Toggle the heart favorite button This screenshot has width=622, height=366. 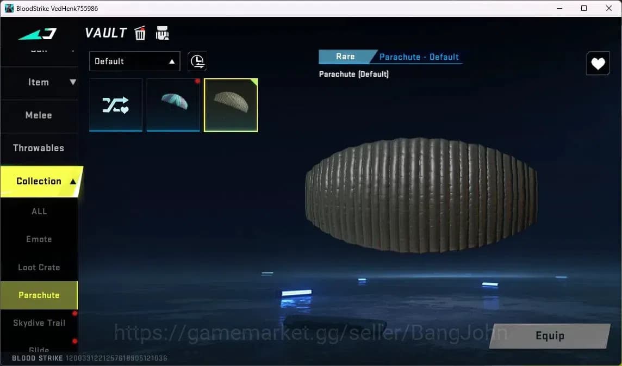pos(598,64)
